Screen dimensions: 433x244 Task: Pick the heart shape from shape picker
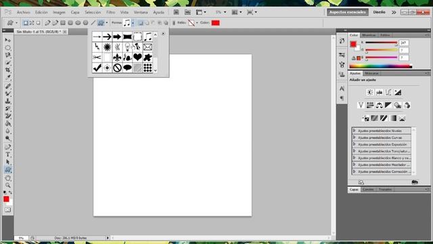pyautogui.click(x=137, y=57)
